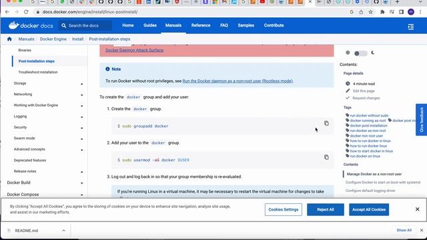Open a new browser tab with plus icon
Screen dimensions: 427x240
coord(398,2)
